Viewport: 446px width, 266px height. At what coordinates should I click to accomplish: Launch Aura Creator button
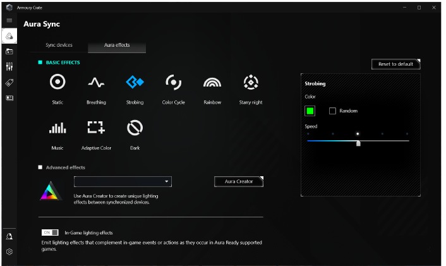click(x=239, y=181)
